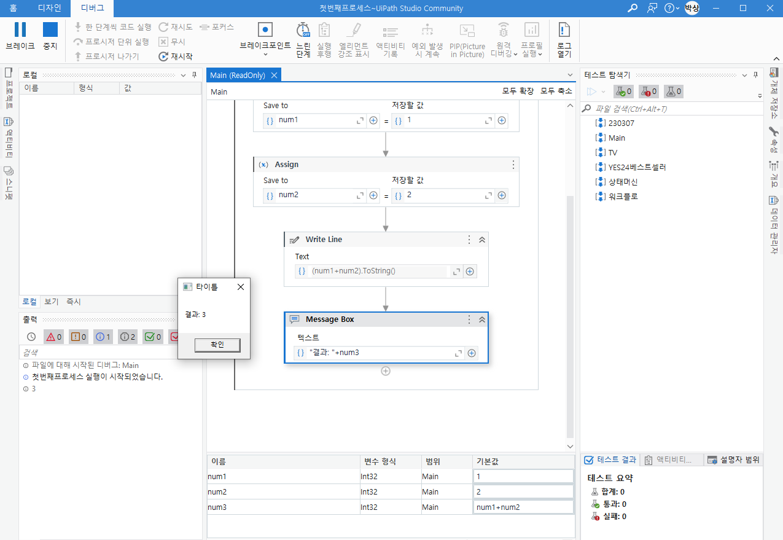Switch to the 보기 watch tab
The height and width of the screenshot is (540, 783).
(x=52, y=302)
